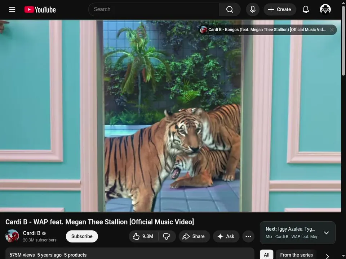This screenshot has height=259, width=346.
Task: Focus the Search input field
Action: tap(154, 9)
